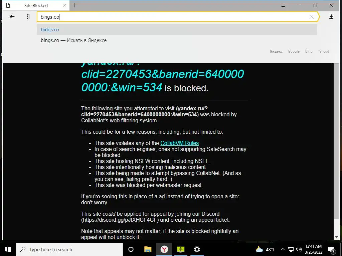Click the Yandex Я home icon
The height and width of the screenshot is (256, 342).
pos(28,17)
